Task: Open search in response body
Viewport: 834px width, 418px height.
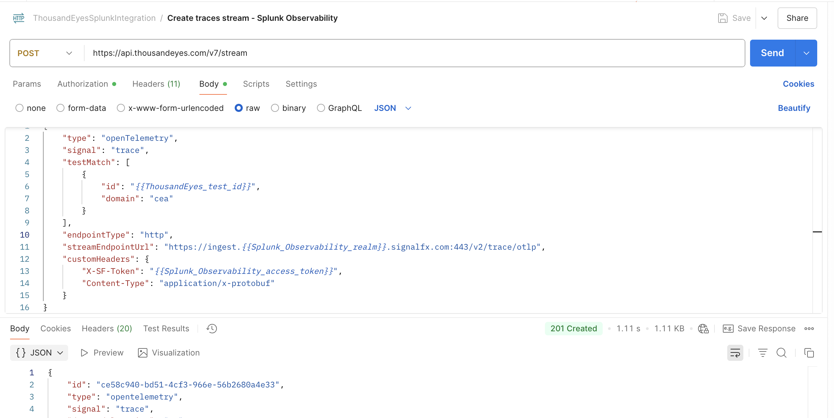Action: point(781,353)
